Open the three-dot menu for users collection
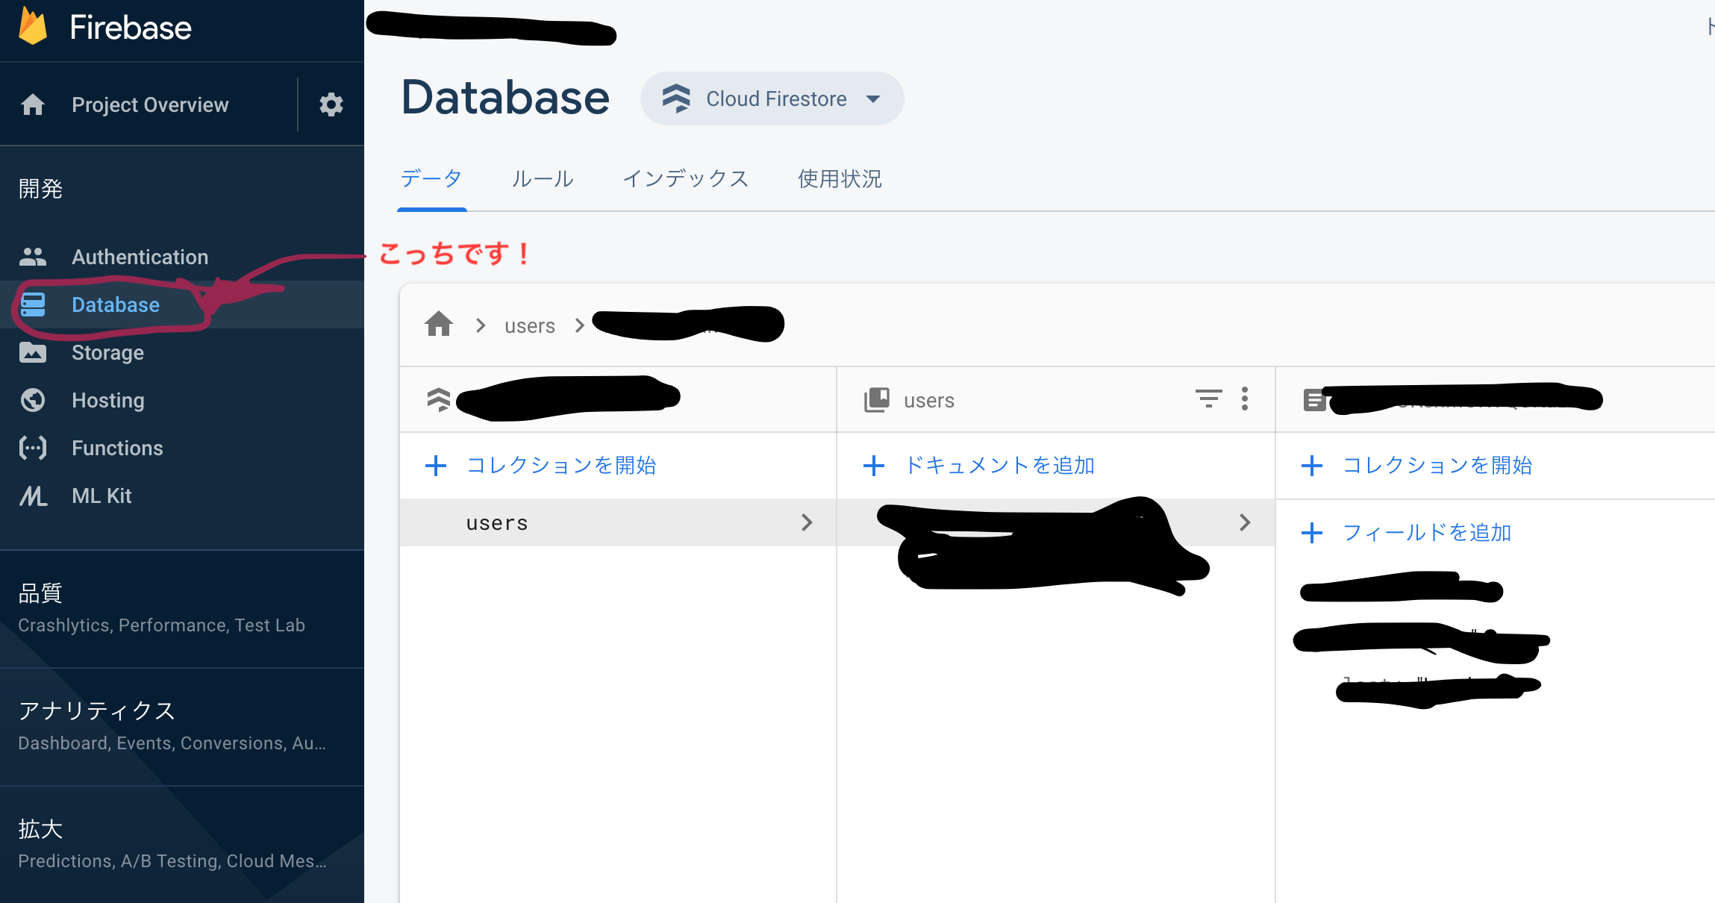The image size is (1715, 903). point(1245,399)
